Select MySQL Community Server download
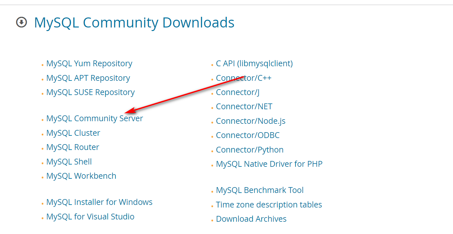Viewport: 453px width, 234px height. point(95,119)
